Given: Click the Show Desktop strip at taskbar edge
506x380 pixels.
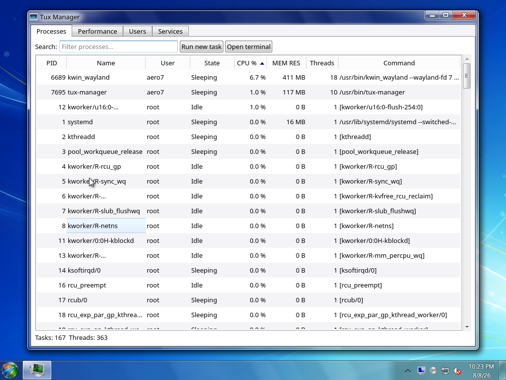Looking at the screenshot, I should click(503, 371).
